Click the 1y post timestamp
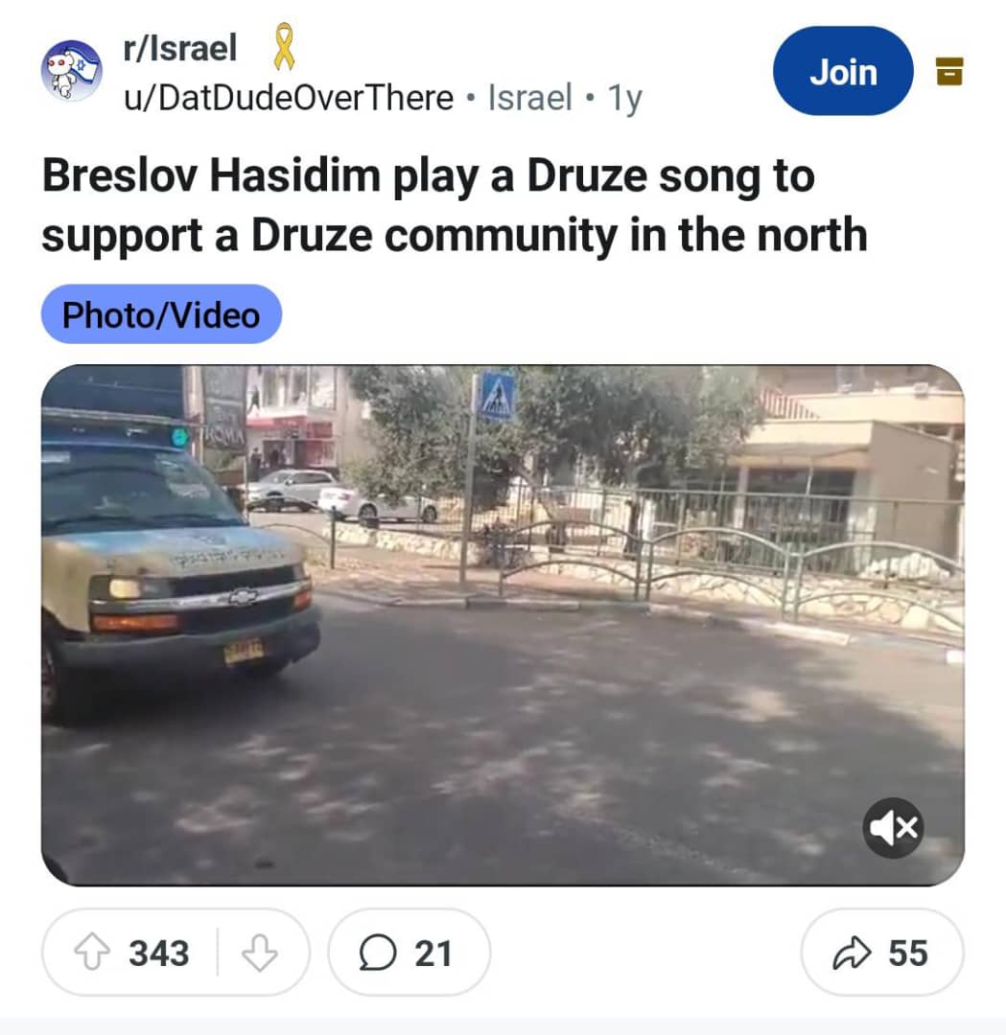Screen dimensions: 1006x1035 [625, 99]
